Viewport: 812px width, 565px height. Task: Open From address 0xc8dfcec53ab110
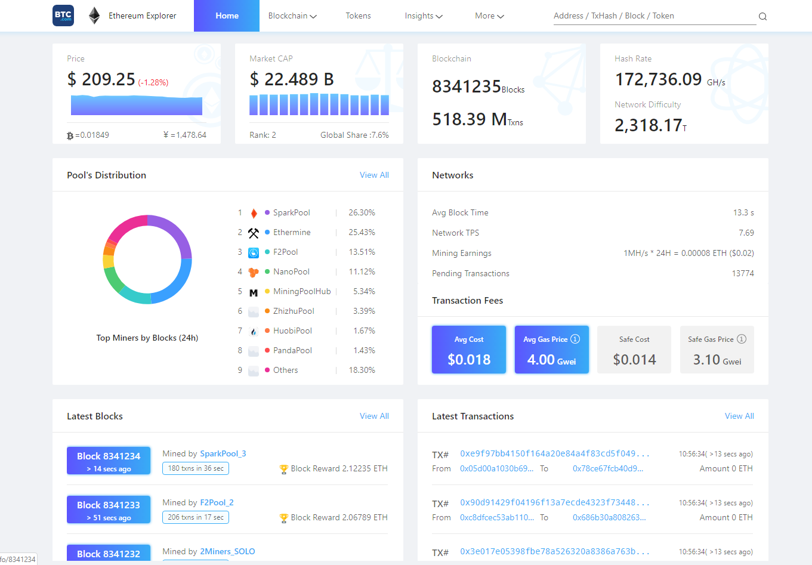coord(497,517)
